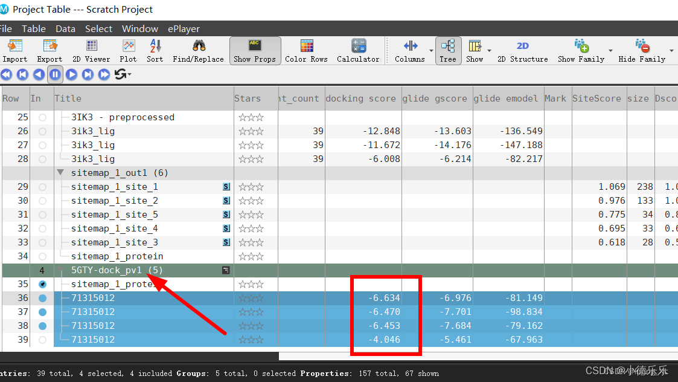The image size is (678, 382).
Task: Exclude row 37 from workspace
Action: click(42, 312)
